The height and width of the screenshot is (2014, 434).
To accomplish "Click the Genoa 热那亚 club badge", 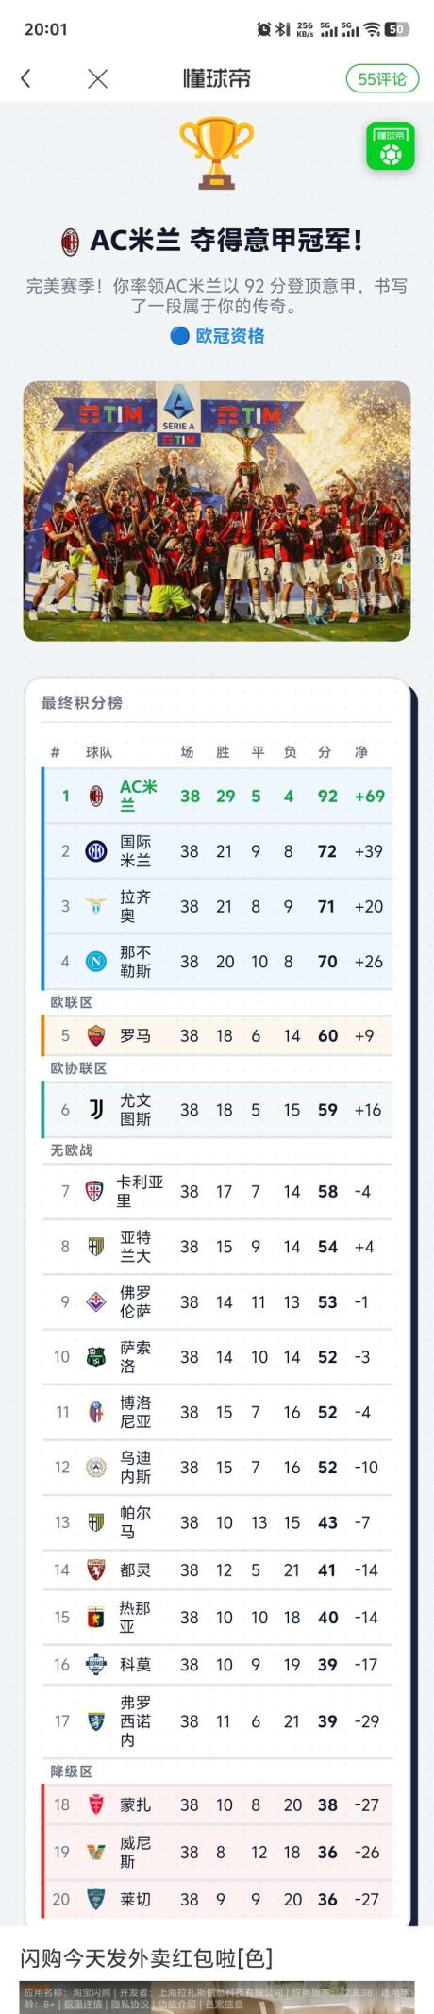I will tap(96, 1618).
